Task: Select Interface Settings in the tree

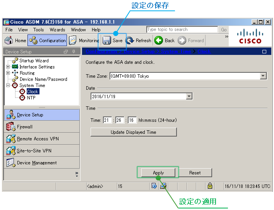Action: pyautogui.click(x=37, y=67)
